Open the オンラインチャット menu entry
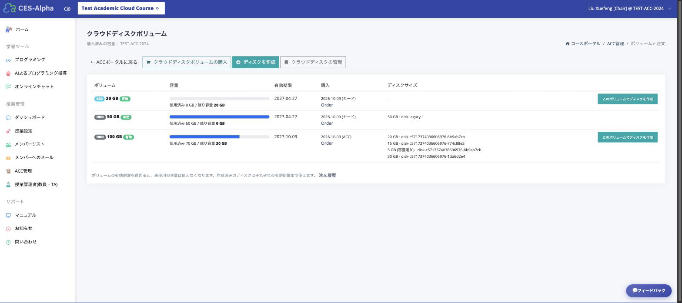The image size is (682, 303). pyautogui.click(x=34, y=87)
